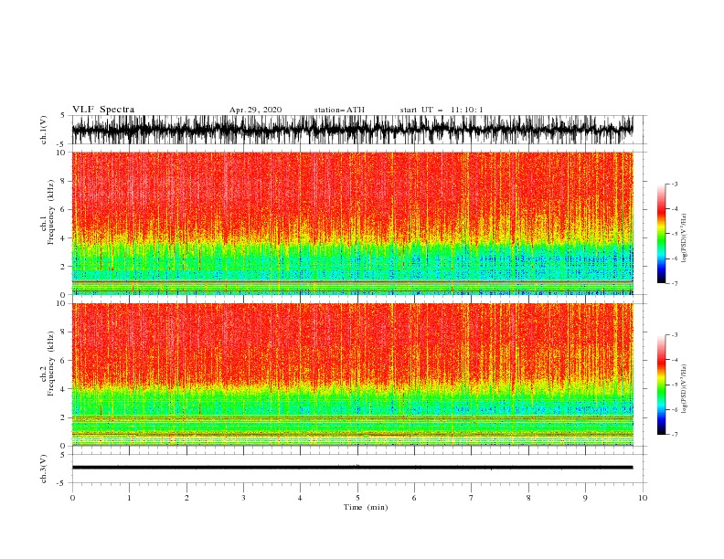Click the ch.2 color scale bar
This screenshot has width=724, height=559.
point(661,385)
